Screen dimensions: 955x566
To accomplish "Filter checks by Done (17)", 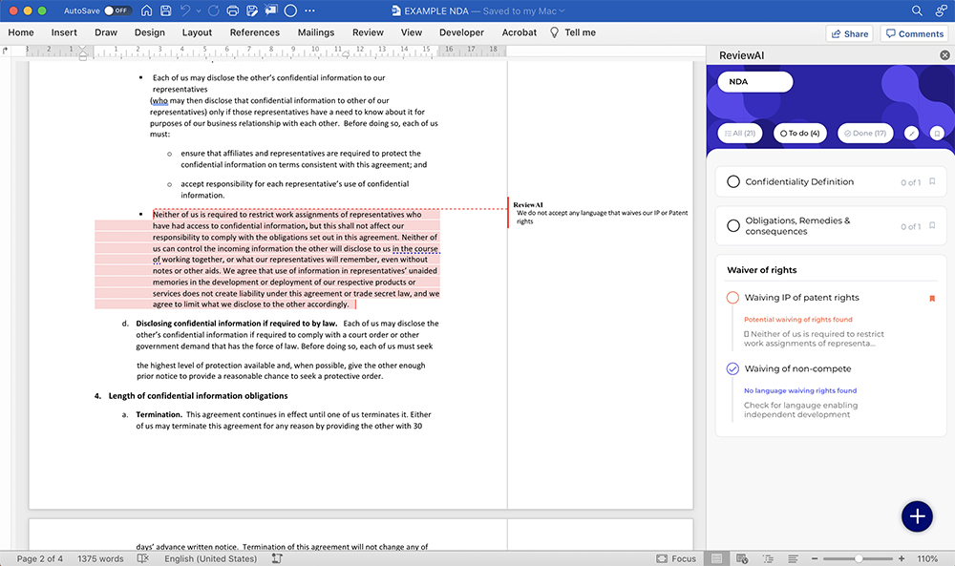I will (865, 134).
